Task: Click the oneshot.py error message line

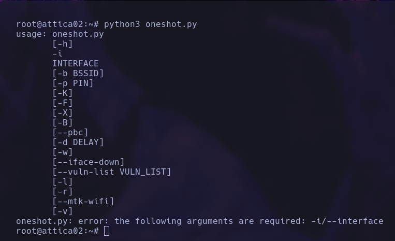Action: (199, 221)
